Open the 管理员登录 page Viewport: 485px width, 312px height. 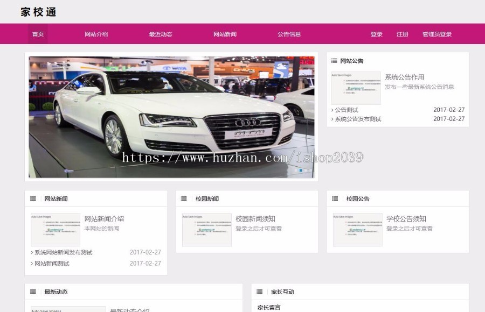438,34
